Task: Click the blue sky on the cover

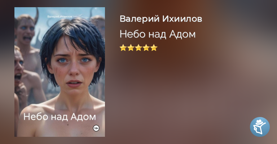Action: [53, 12]
